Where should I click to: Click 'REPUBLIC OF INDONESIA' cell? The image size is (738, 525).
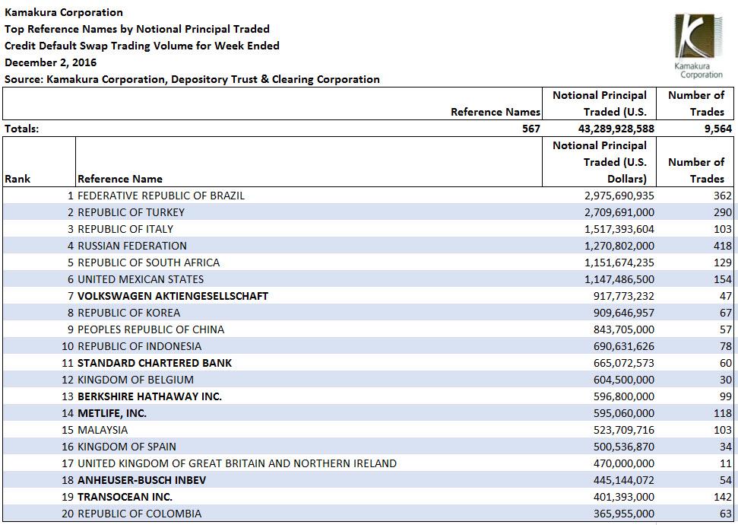(x=139, y=346)
